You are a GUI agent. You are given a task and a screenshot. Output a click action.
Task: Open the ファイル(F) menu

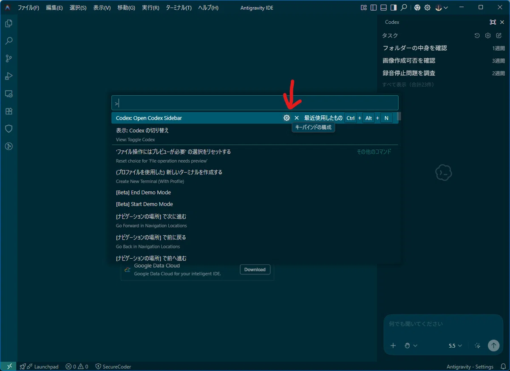point(28,8)
